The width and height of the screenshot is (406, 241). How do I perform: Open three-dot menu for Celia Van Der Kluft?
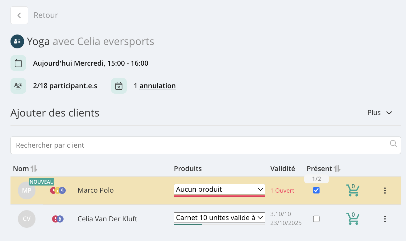point(385,219)
